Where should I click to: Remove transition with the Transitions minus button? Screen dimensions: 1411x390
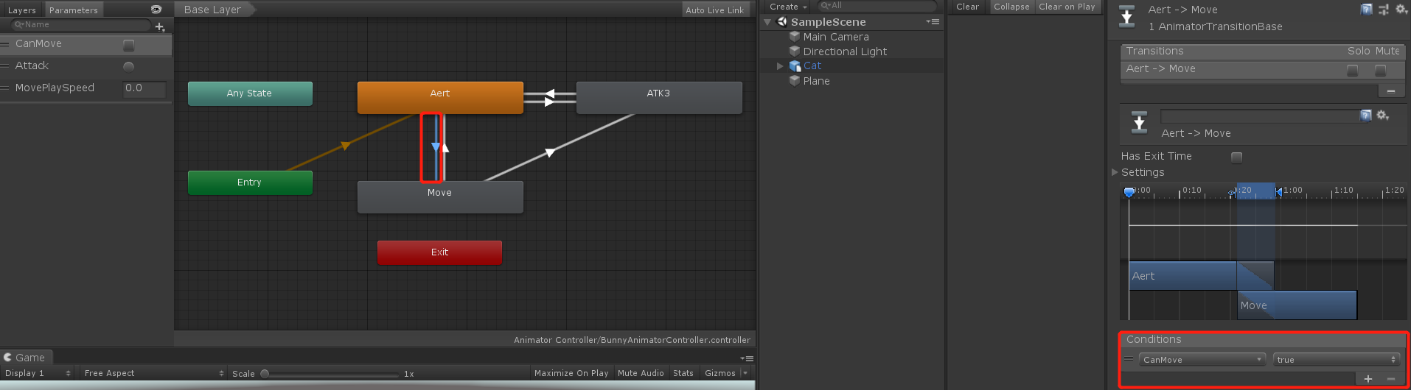click(x=1391, y=91)
